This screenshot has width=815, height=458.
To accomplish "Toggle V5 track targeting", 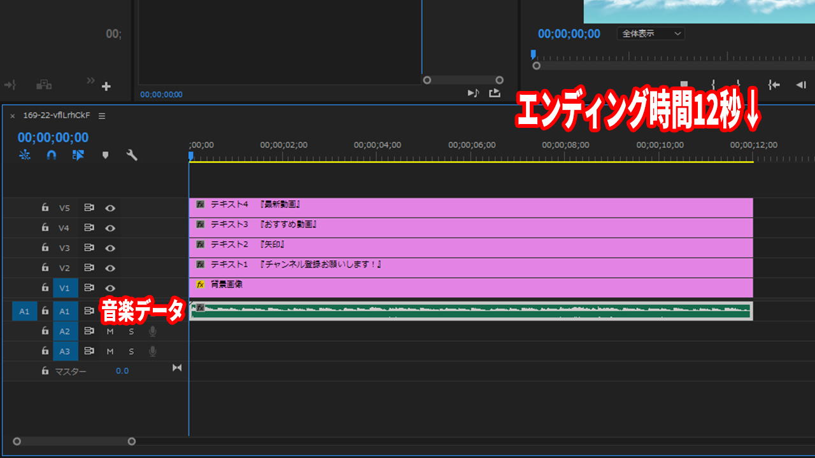I will 65,208.
